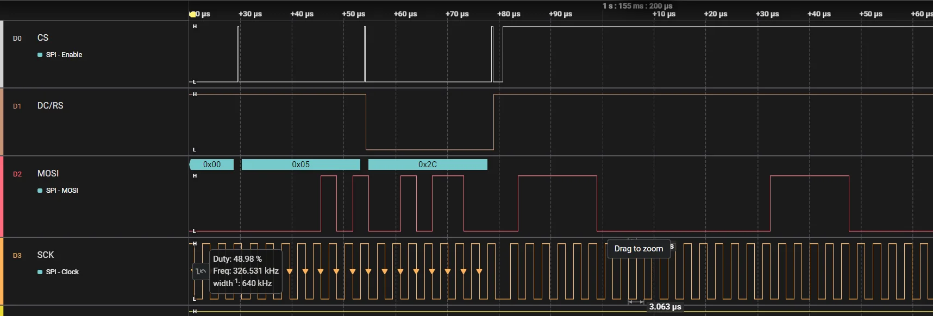Screen dimensions: 933x316
Task: Click the D0 channel color bar
Action: [x=2, y=54]
